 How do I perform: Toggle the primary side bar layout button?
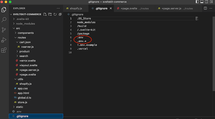click(197, 2)
